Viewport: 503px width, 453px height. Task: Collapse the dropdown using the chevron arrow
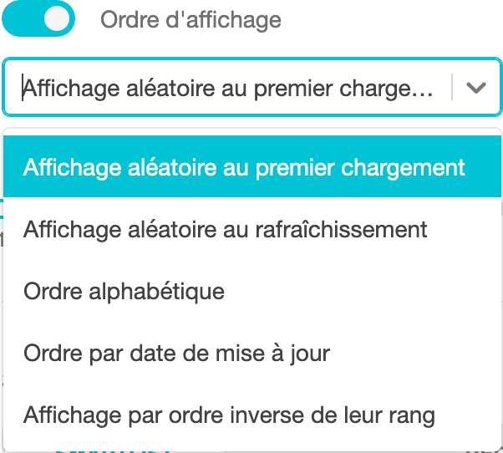475,87
